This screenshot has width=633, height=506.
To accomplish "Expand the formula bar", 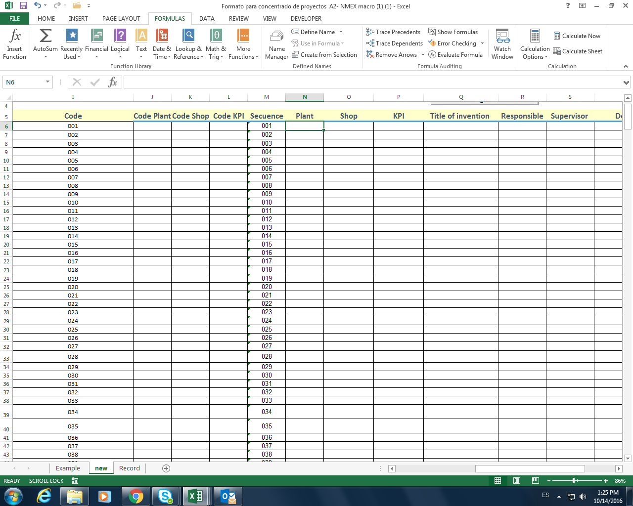I will 627,83.
